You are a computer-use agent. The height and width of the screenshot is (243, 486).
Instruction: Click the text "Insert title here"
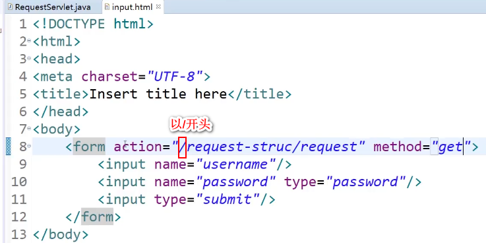click(158, 94)
